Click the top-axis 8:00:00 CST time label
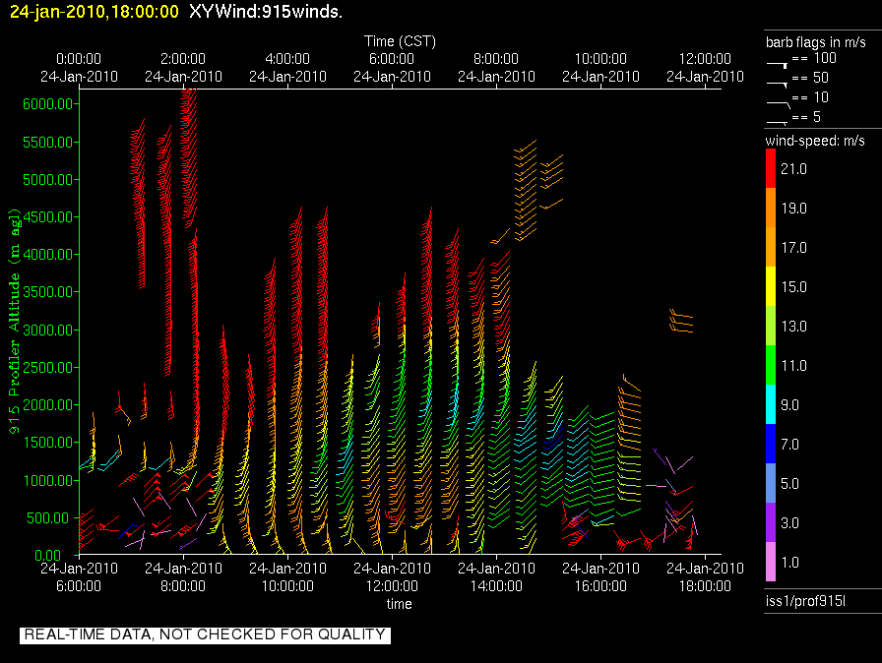Image resolution: width=882 pixels, height=663 pixels. tap(496, 59)
